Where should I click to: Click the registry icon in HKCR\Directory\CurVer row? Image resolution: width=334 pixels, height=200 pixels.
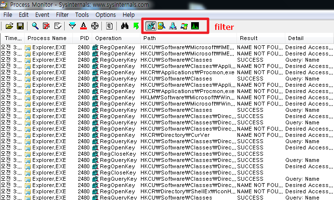pos(95,135)
